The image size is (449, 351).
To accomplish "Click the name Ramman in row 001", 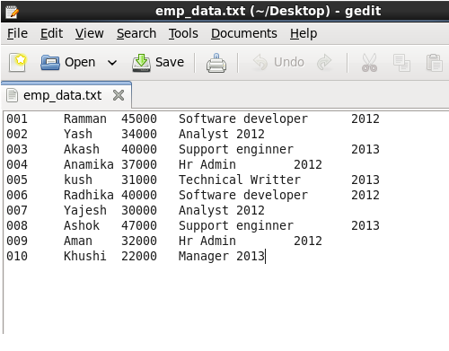I will pos(85,118).
